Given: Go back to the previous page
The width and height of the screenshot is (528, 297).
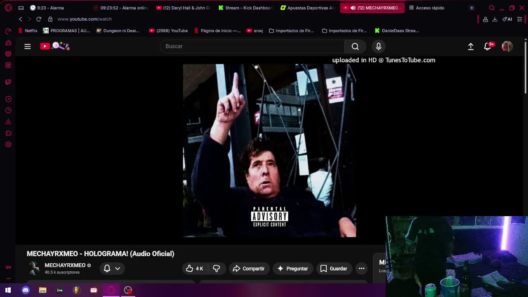Looking at the screenshot, I should 21,19.
